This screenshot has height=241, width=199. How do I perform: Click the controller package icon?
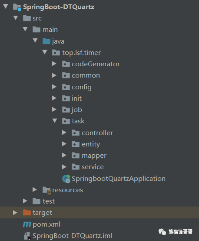(76, 132)
